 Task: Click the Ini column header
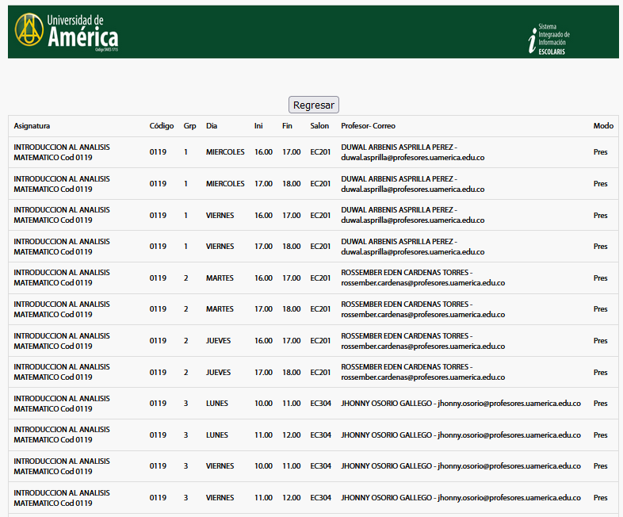tap(258, 126)
